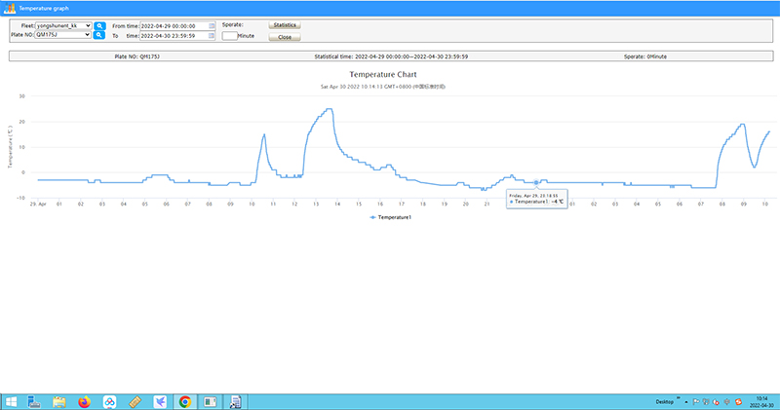Image resolution: width=780 pixels, height=410 pixels.
Task: Launch Firefox from the taskbar
Action: coord(85,401)
